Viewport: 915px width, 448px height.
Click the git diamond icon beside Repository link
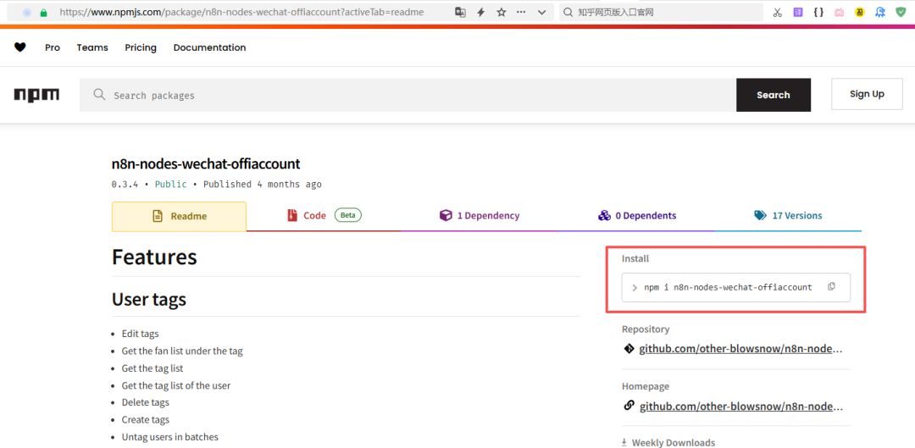629,349
